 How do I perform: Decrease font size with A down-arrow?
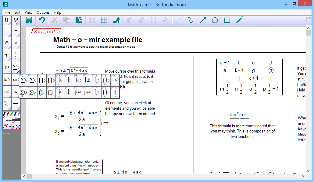pyautogui.click(x=141, y=20)
